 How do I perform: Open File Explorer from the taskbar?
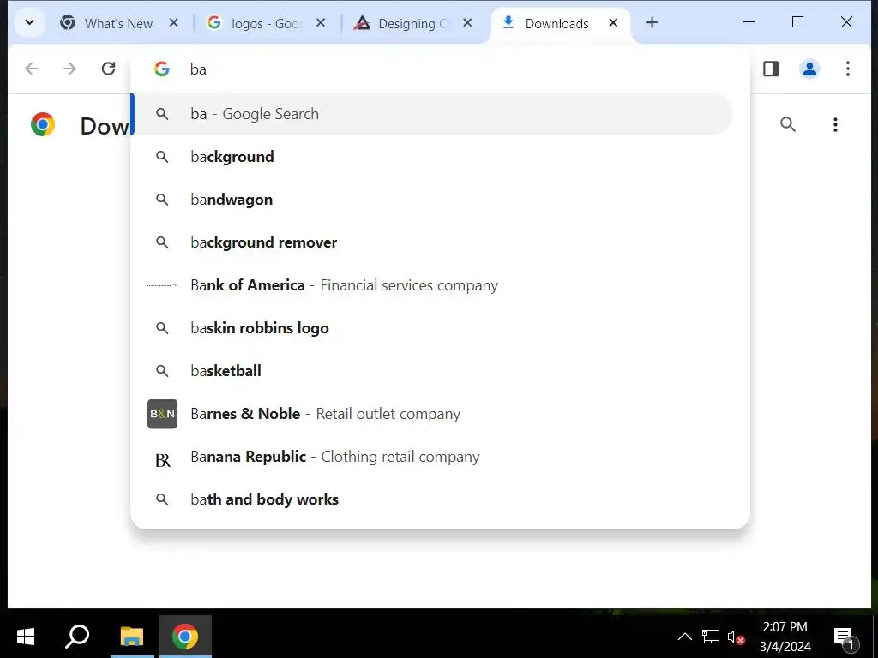(132, 637)
